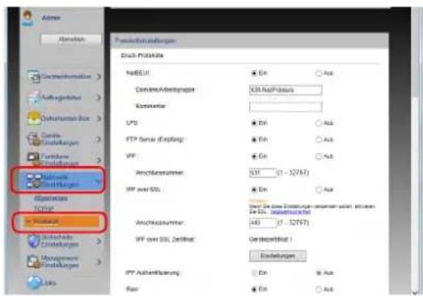Click the Domäne/Arbeitsgruppe text field
423x296 pixels.
(286, 90)
